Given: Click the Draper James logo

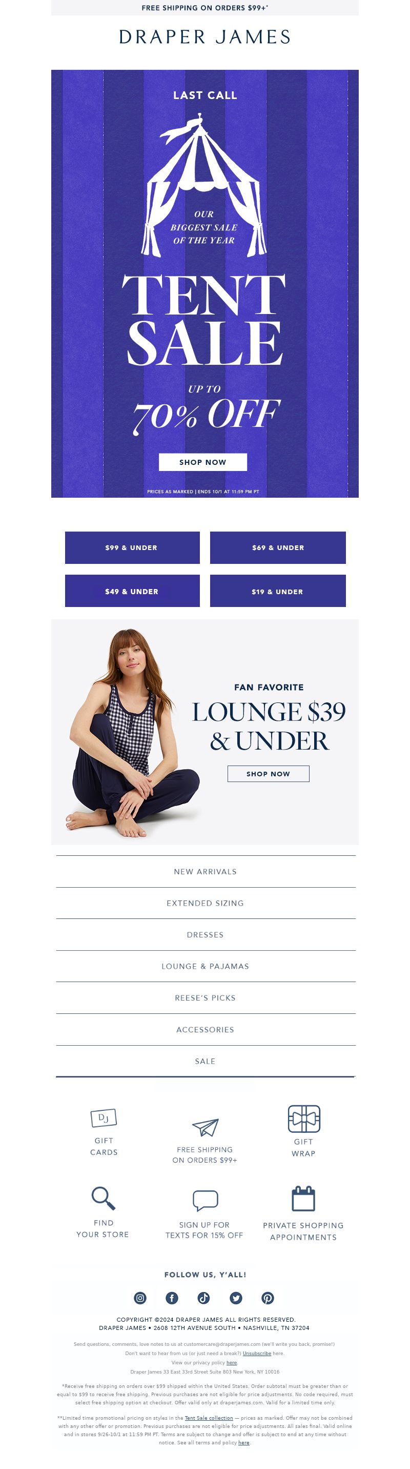Looking at the screenshot, I should [x=205, y=37].
